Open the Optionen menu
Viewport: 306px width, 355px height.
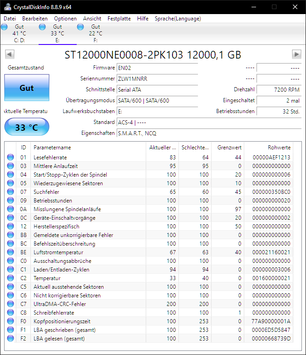[x=65, y=19]
